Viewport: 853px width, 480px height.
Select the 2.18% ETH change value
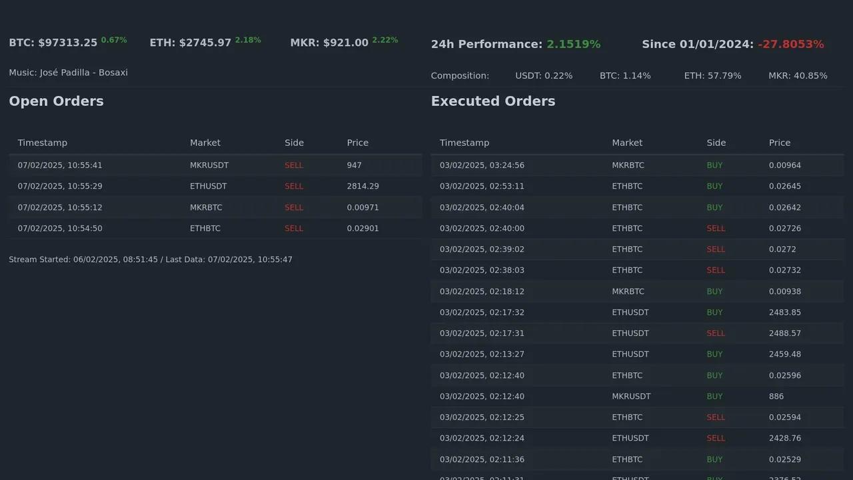[248, 40]
